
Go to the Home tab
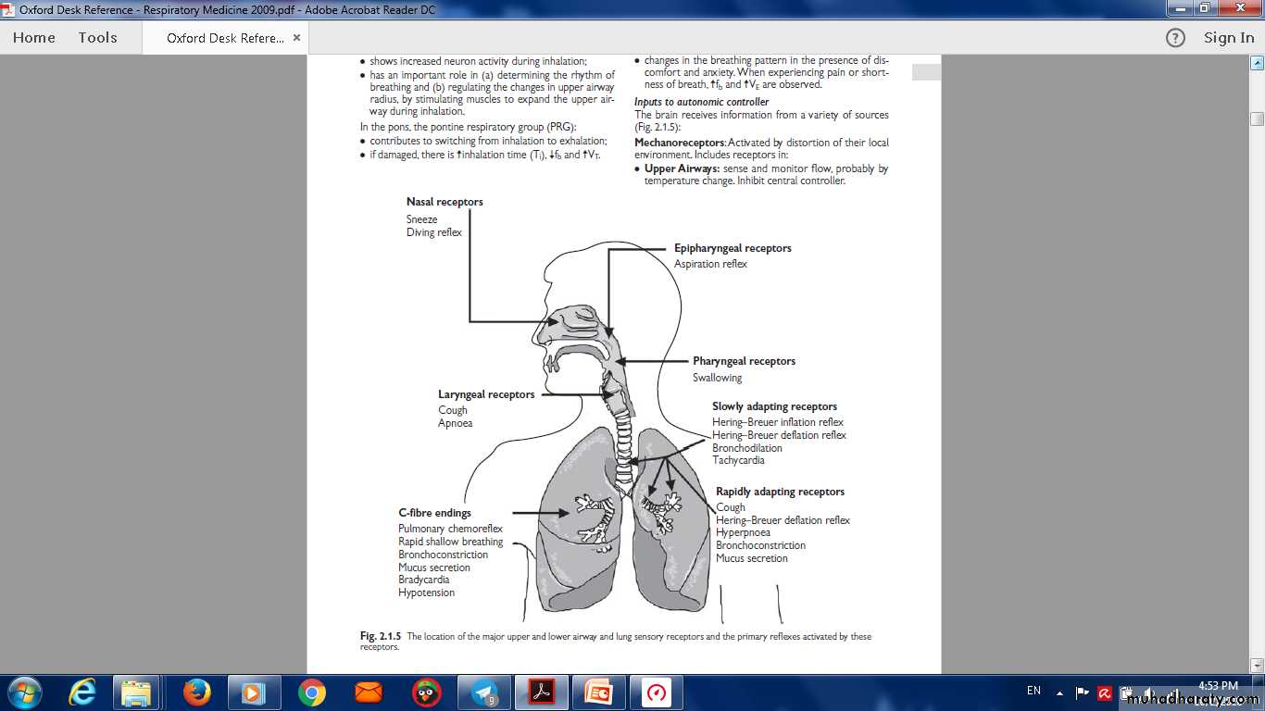34,38
